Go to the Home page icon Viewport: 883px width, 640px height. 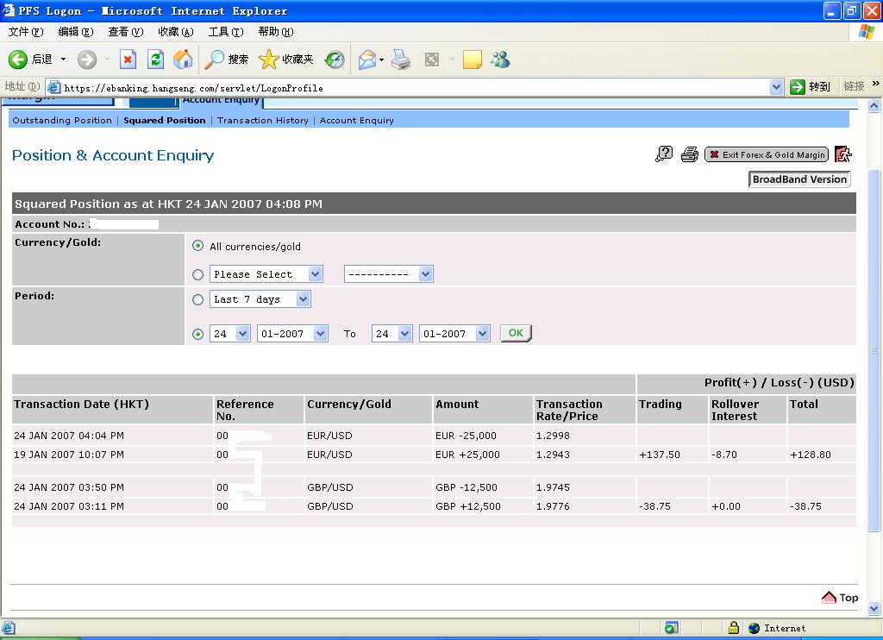click(183, 59)
